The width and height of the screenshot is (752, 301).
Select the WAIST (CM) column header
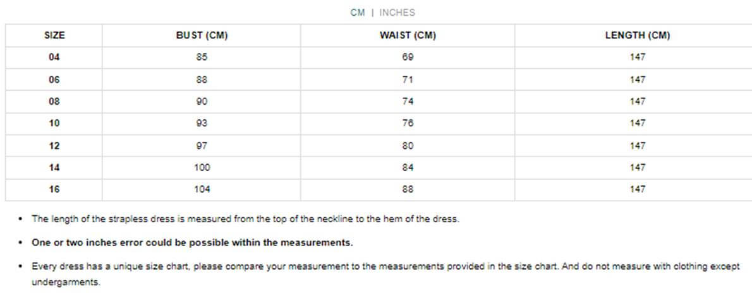click(408, 35)
